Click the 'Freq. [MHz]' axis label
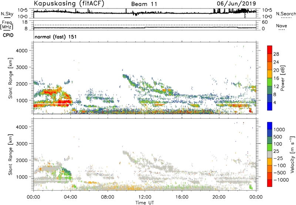Viewport: 296px width, 205px height. click(7, 25)
